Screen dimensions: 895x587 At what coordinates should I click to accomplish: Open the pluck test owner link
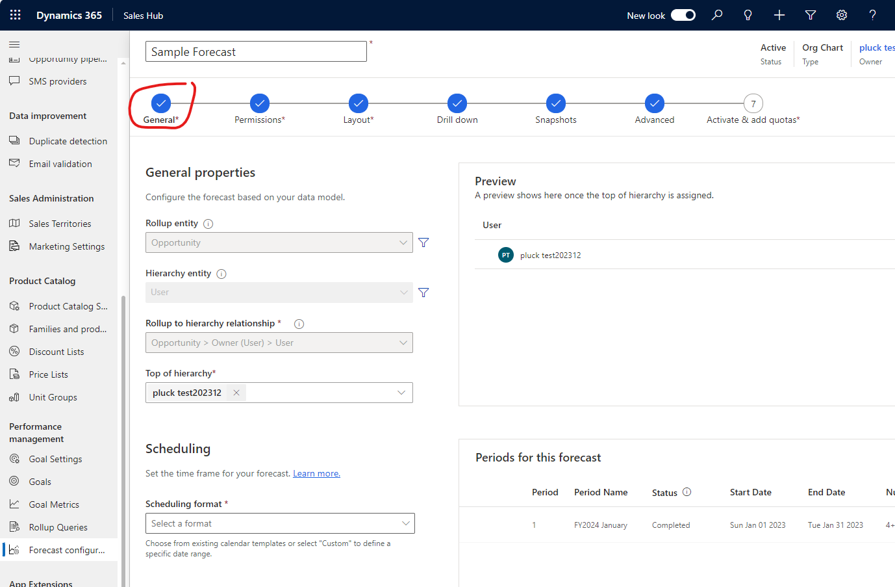point(877,47)
